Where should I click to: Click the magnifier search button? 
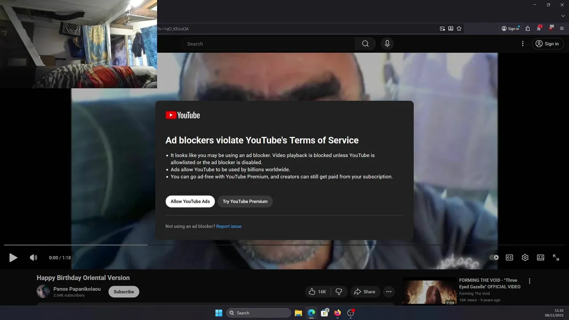(x=365, y=44)
